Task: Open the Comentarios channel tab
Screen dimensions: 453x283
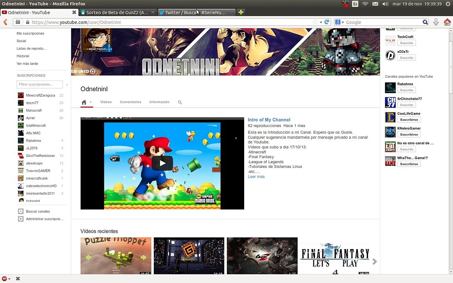Action: [x=130, y=102]
